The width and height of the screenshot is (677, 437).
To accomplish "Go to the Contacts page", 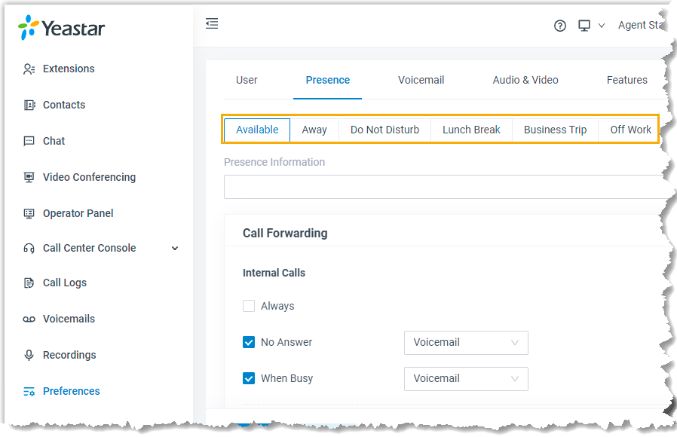I will pos(64,105).
